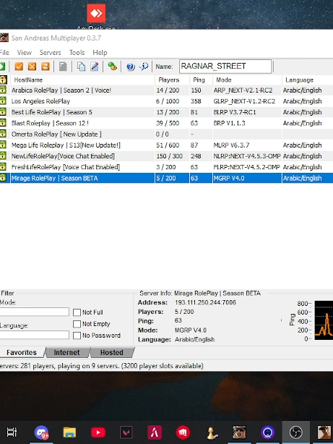The width and height of the screenshot is (333, 444).
Task: Switch to the Hosted tab
Action: (111, 352)
